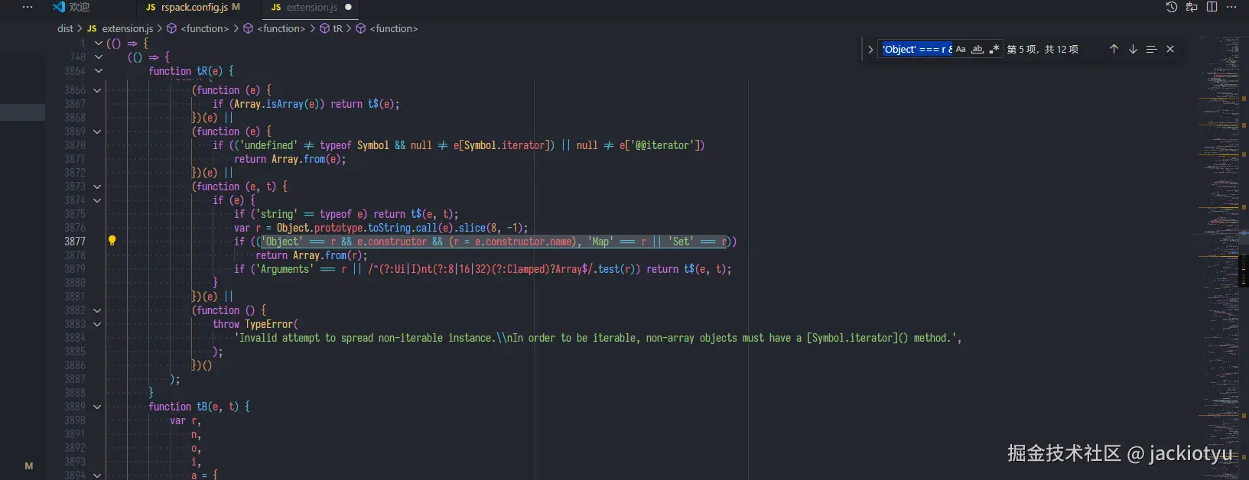Click 'return Array.from(r);' on line 3878
1249x480 pixels.
[x=311, y=255]
